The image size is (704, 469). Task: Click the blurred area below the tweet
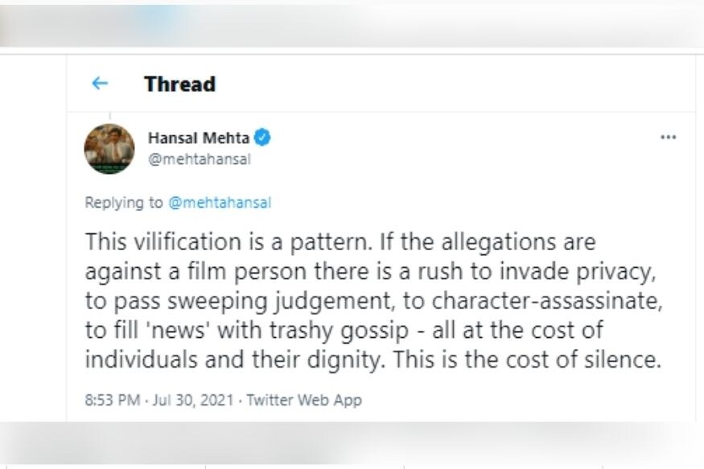click(x=352, y=443)
